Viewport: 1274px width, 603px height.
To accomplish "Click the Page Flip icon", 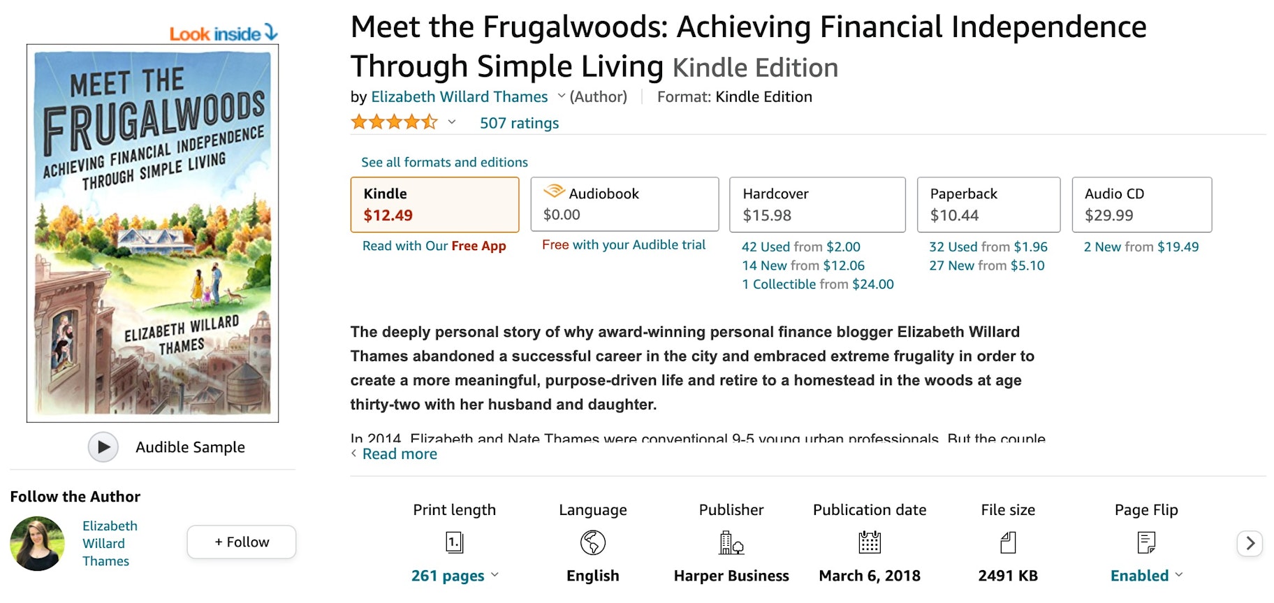I will [x=1145, y=542].
